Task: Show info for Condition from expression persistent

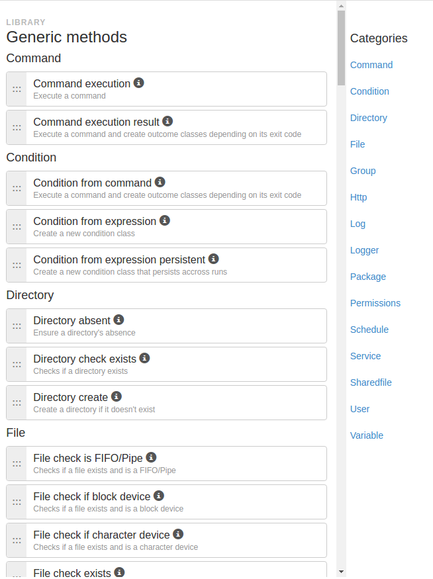Action: click(x=214, y=259)
